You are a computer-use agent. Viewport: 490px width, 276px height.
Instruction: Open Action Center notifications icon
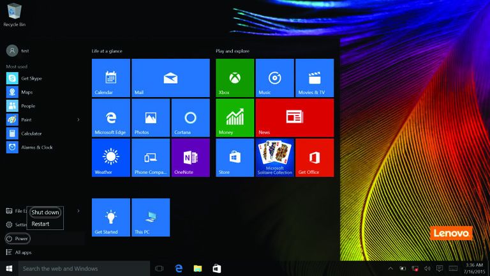click(440, 268)
